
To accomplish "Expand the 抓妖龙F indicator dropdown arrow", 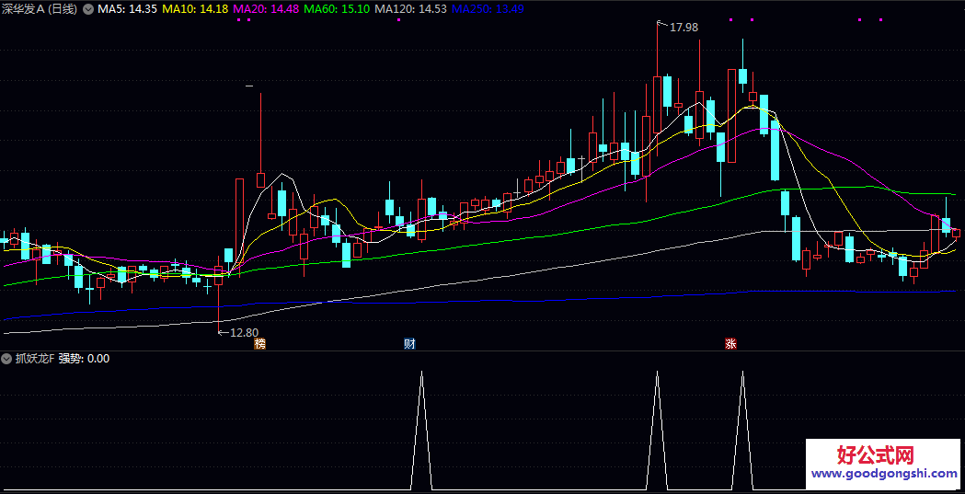I will (x=6, y=359).
